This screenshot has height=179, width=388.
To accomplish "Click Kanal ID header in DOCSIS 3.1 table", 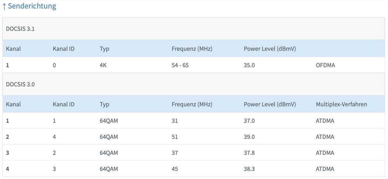I will [x=64, y=49].
